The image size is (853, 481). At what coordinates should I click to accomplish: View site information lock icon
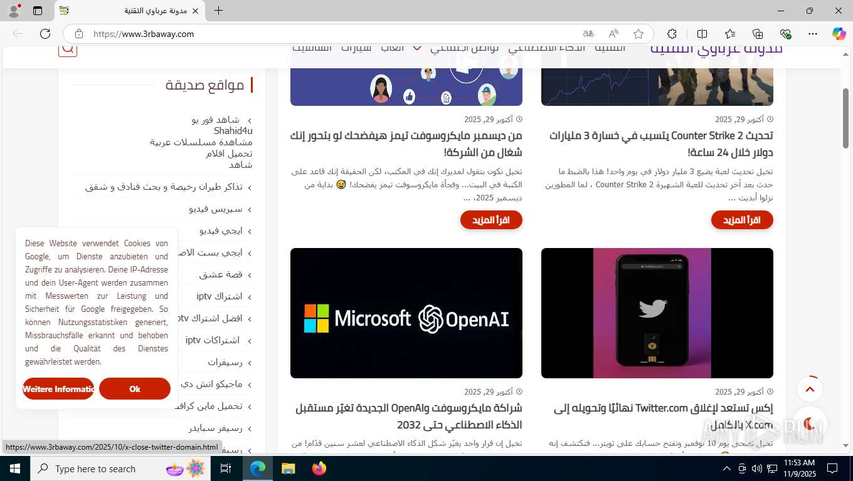coord(79,34)
